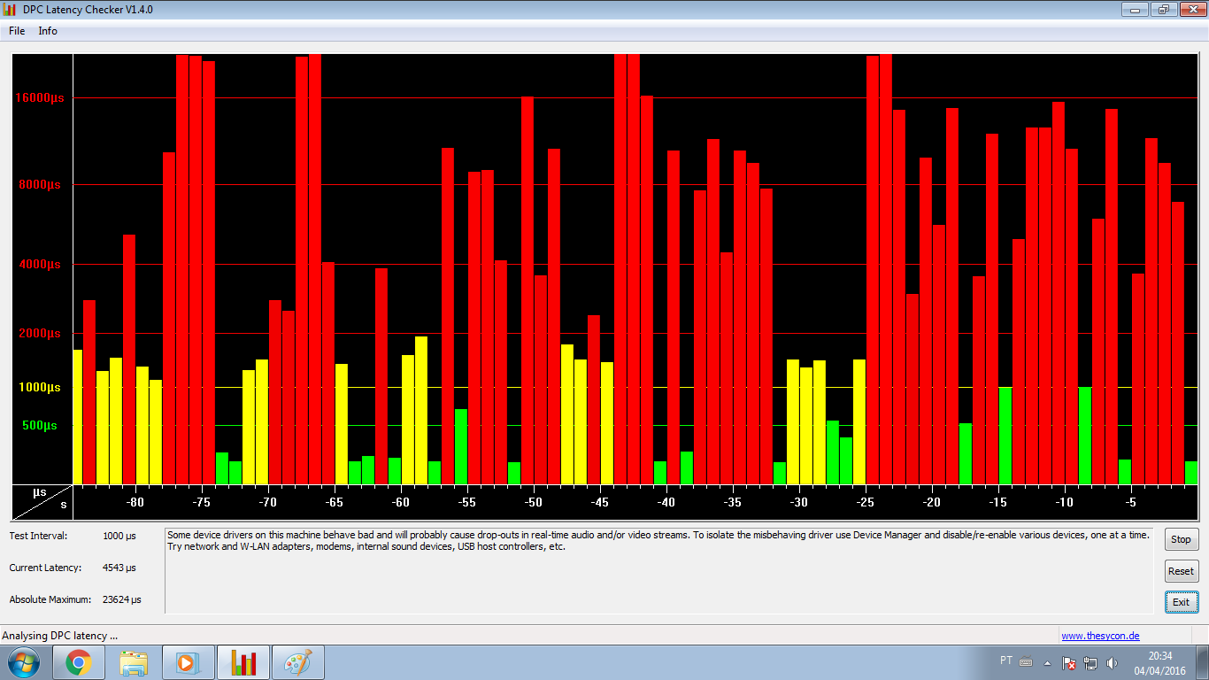Exit DPC Latency Checker via Exit button
This screenshot has width=1209, height=680.
point(1181,602)
